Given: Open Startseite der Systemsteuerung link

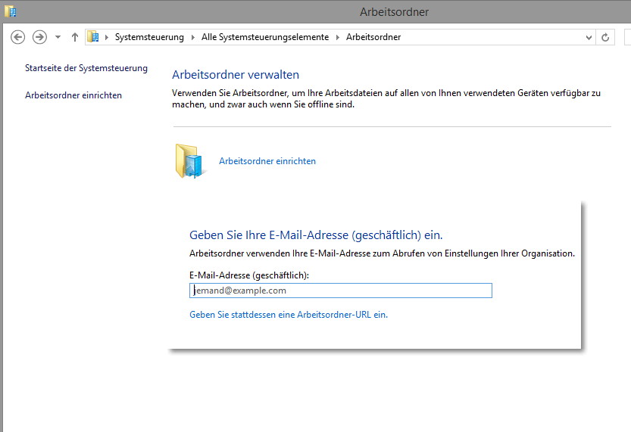Looking at the screenshot, I should (86, 68).
